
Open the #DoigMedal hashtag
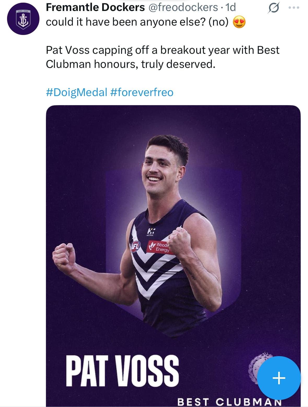(x=77, y=92)
